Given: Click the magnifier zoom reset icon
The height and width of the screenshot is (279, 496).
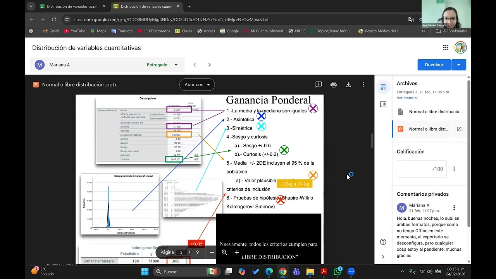Looking at the screenshot, I should [224, 252].
